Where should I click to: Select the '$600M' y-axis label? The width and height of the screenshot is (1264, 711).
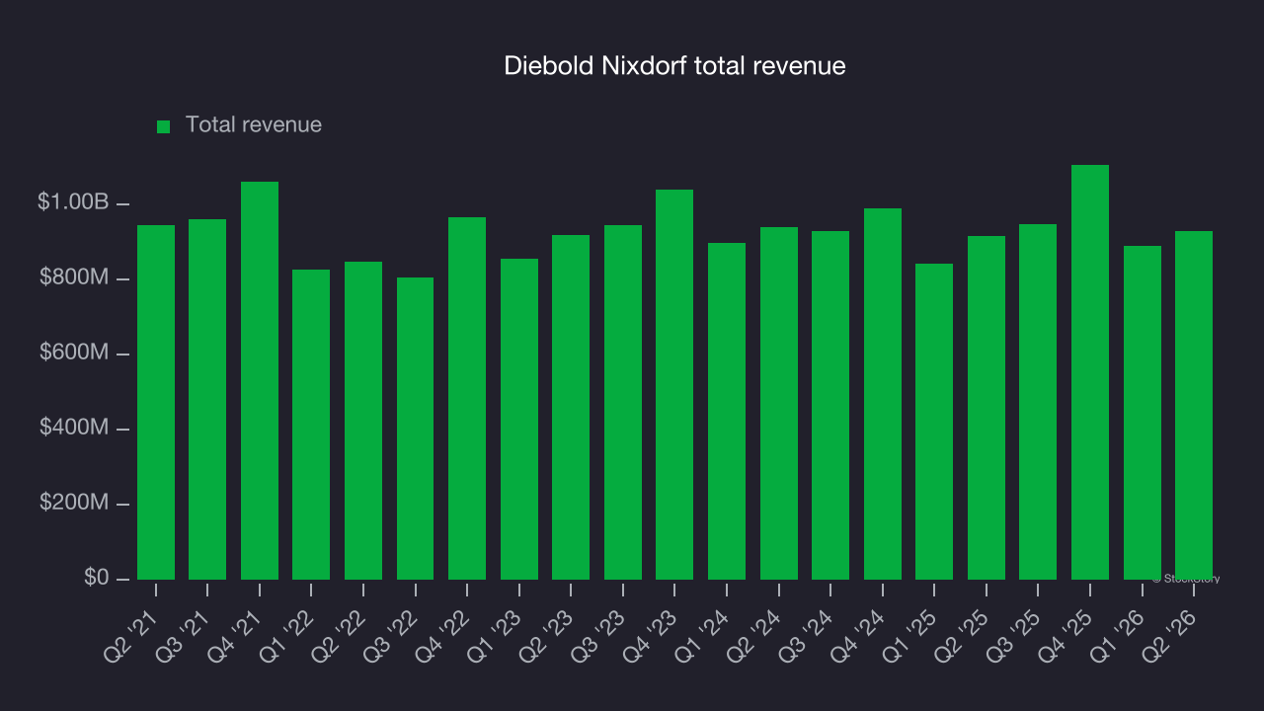click(74, 354)
